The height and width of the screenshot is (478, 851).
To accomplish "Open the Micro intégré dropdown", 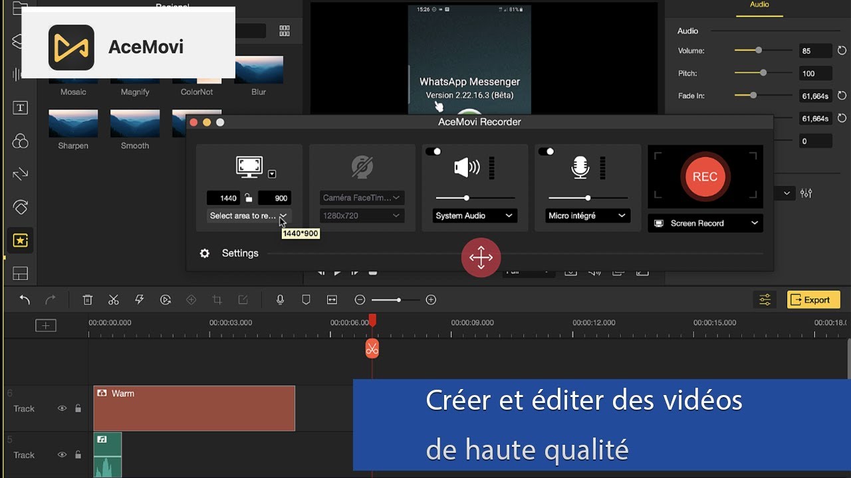I will 588,216.
